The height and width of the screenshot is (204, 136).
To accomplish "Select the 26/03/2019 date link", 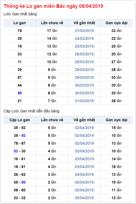I will click(x=84, y=54).
